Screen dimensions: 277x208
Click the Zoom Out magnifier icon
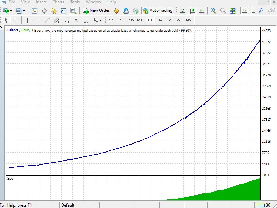coord(223,11)
